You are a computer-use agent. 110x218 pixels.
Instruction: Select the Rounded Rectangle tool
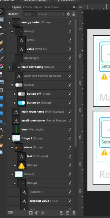click(x=1, y=113)
